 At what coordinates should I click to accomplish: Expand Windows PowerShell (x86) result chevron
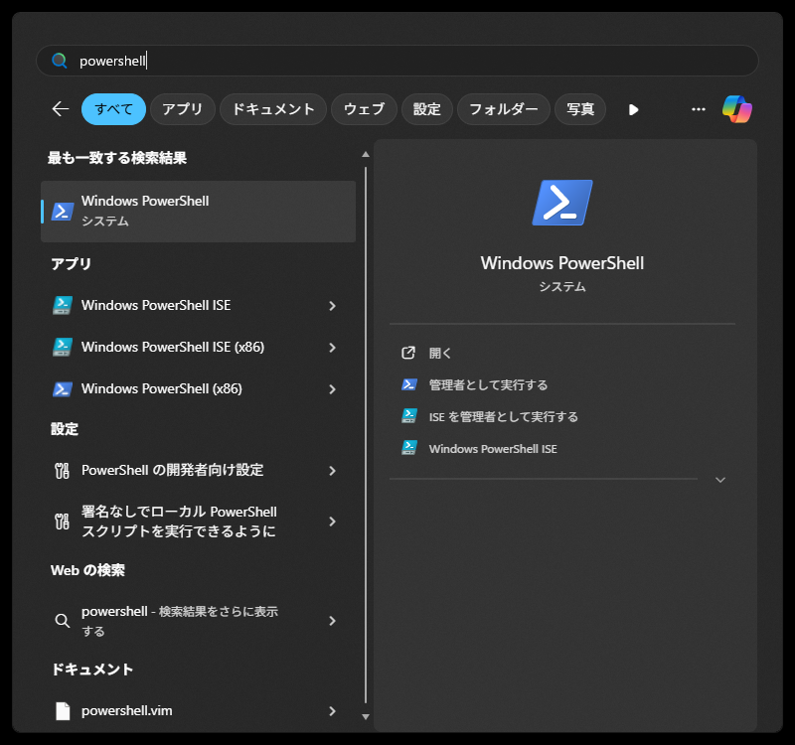pos(332,389)
